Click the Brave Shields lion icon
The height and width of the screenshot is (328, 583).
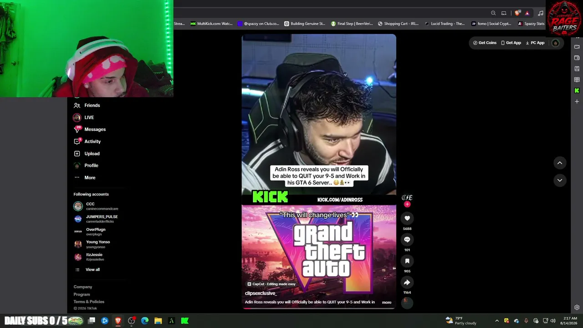517,13
